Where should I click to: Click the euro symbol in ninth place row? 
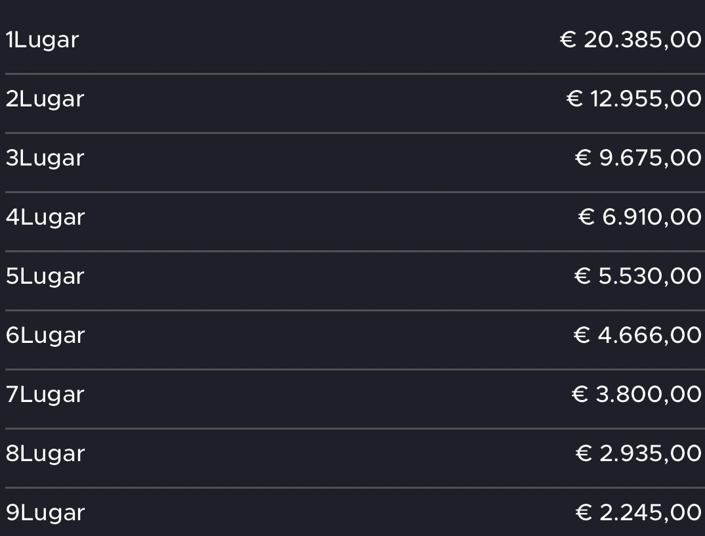click(x=583, y=512)
